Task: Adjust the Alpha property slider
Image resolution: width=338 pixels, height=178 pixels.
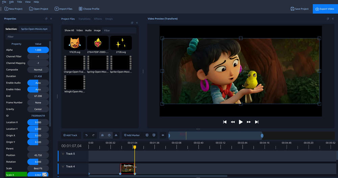Action: (38, 50)
